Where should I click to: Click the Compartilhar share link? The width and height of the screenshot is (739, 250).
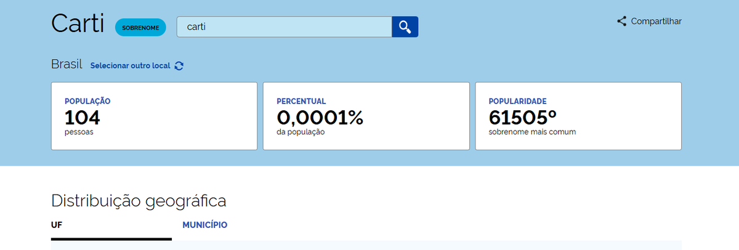click(649, 21)
